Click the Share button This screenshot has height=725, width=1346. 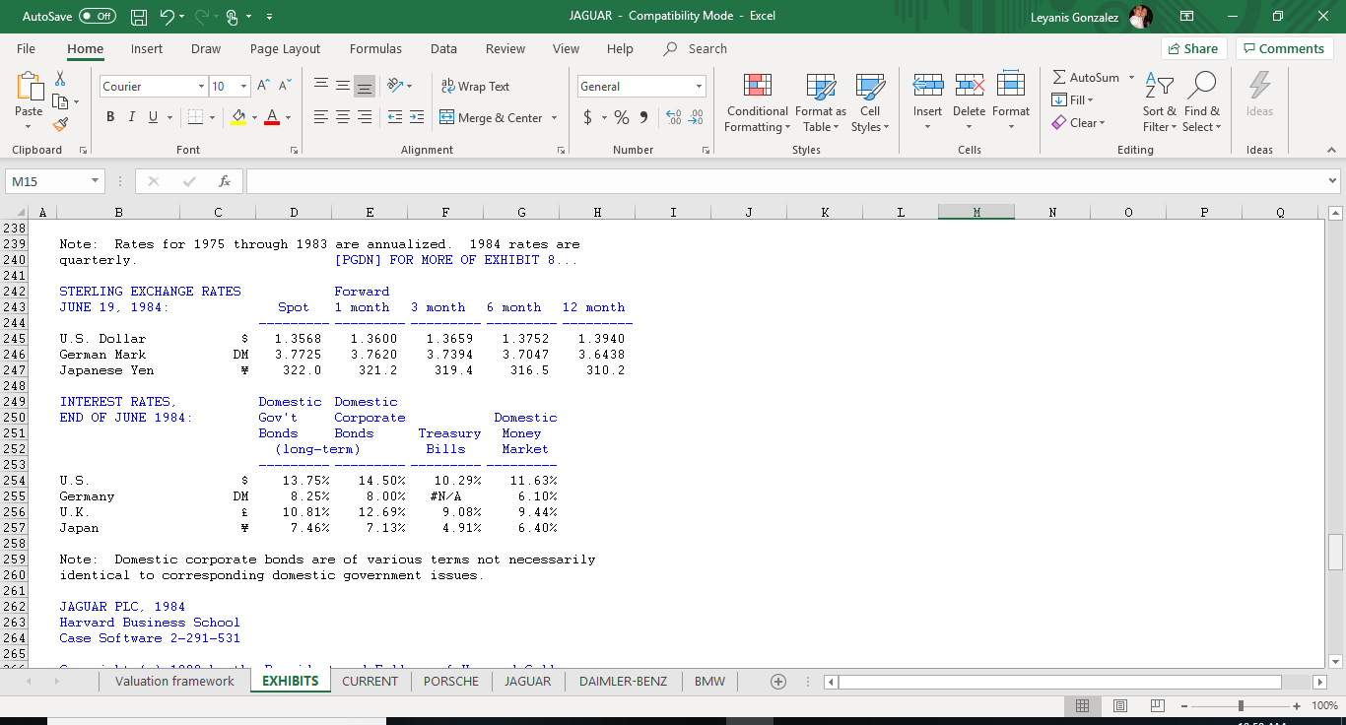point(1193,47)
